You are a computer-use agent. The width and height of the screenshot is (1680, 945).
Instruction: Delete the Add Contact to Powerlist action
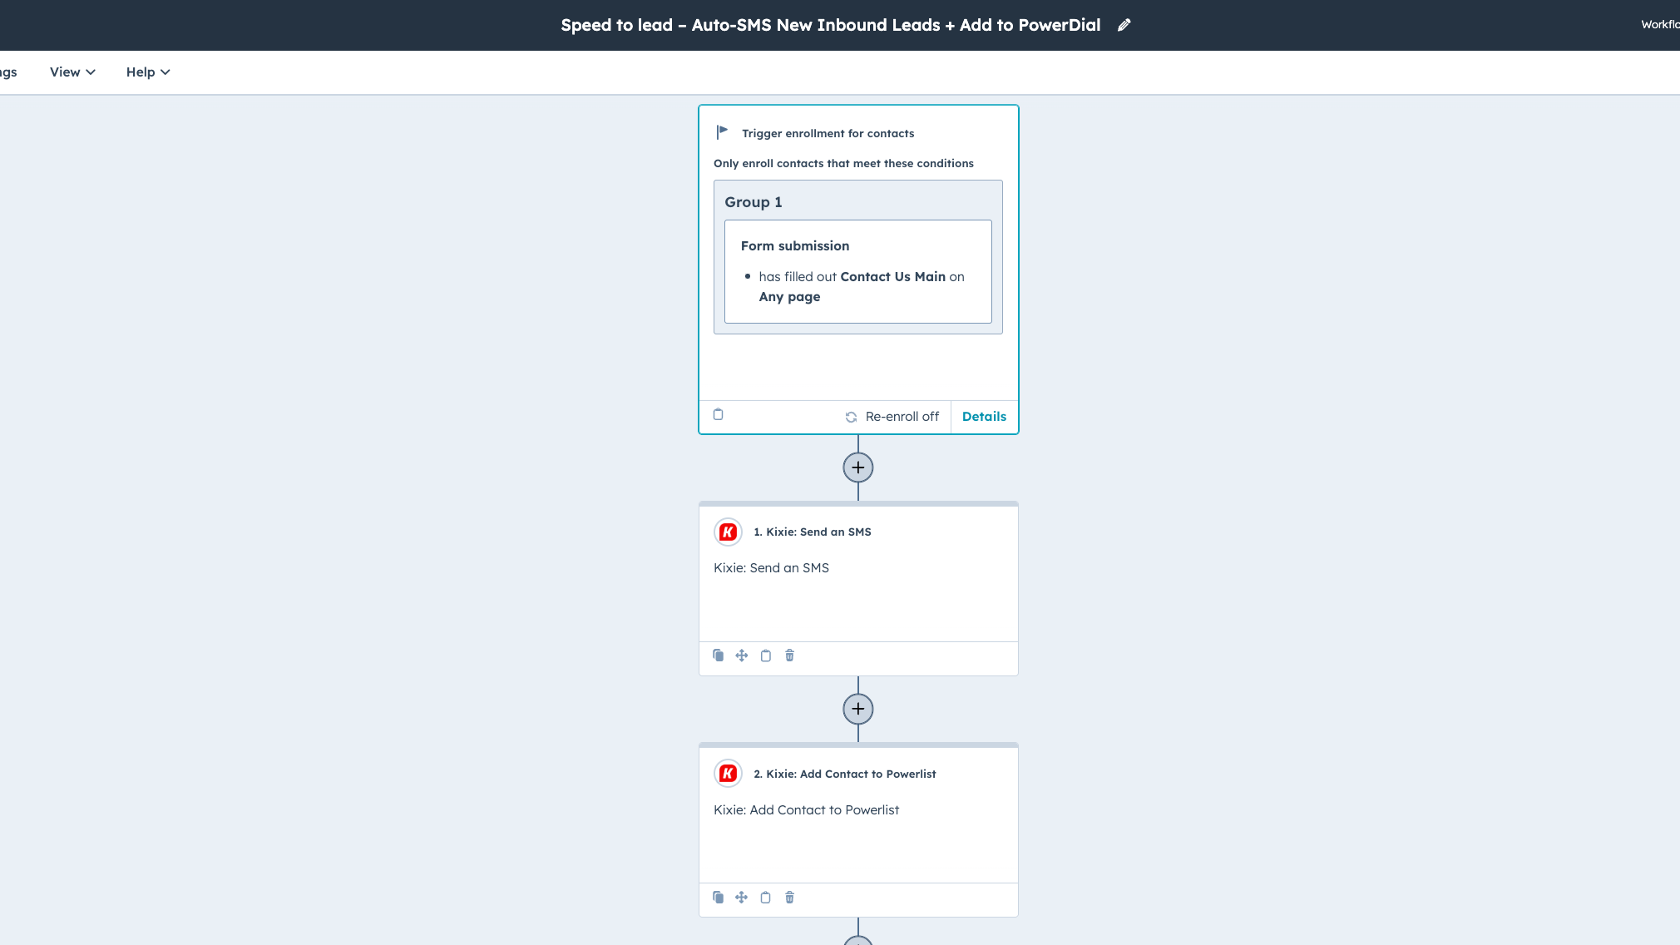790,898
